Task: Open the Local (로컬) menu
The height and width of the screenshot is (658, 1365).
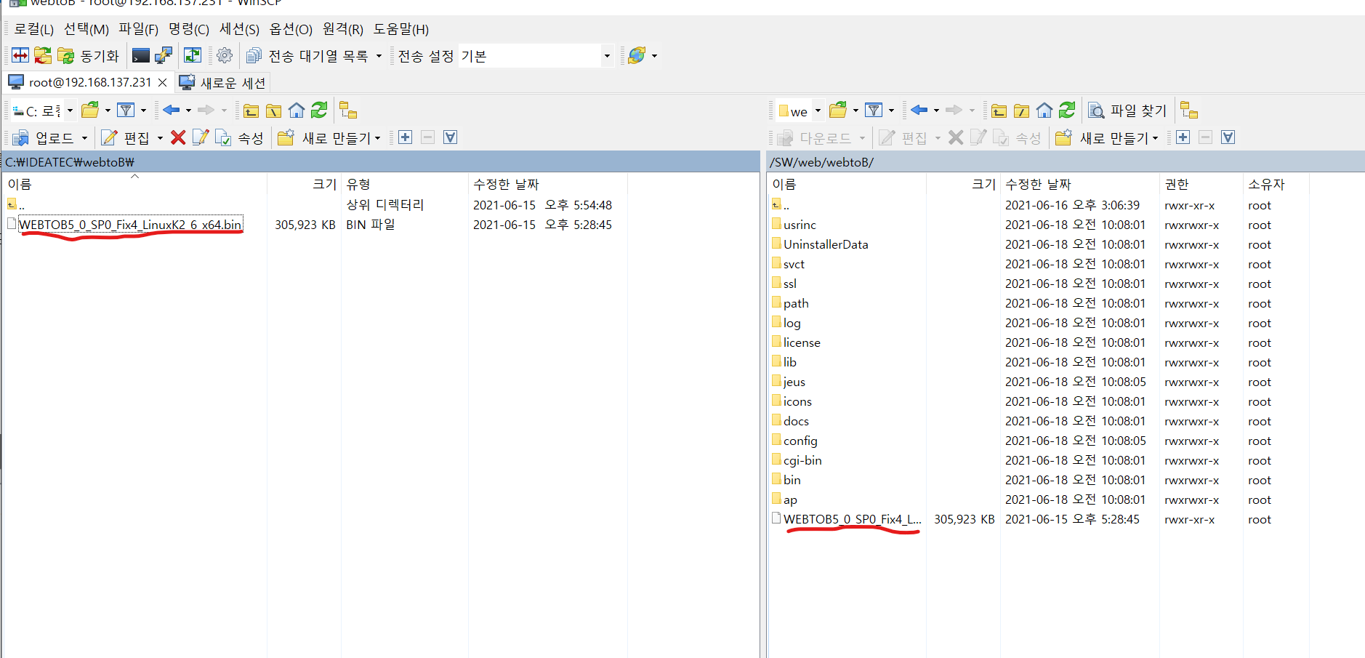Action: pos(34,29)
